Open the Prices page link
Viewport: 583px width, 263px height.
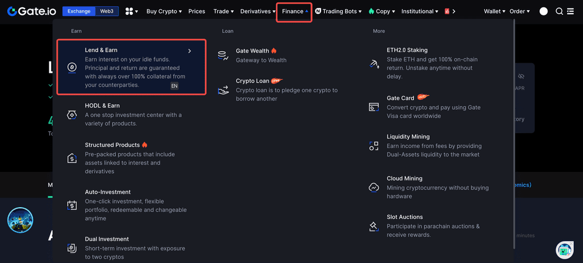pyautogui.click(x=196, y=11)
